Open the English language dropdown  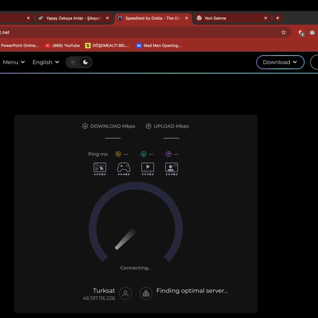click(x=46, y=62)
